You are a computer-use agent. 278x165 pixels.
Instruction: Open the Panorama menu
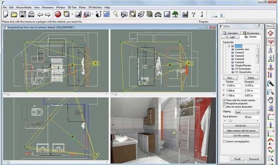pos(48,7)
